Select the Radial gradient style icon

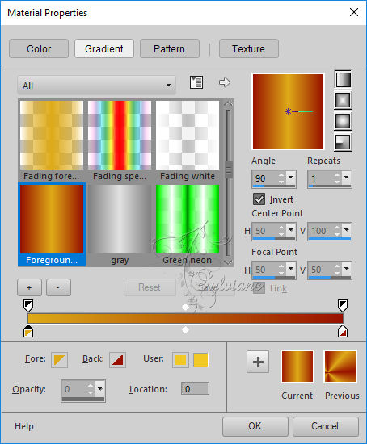click(343, 142)
